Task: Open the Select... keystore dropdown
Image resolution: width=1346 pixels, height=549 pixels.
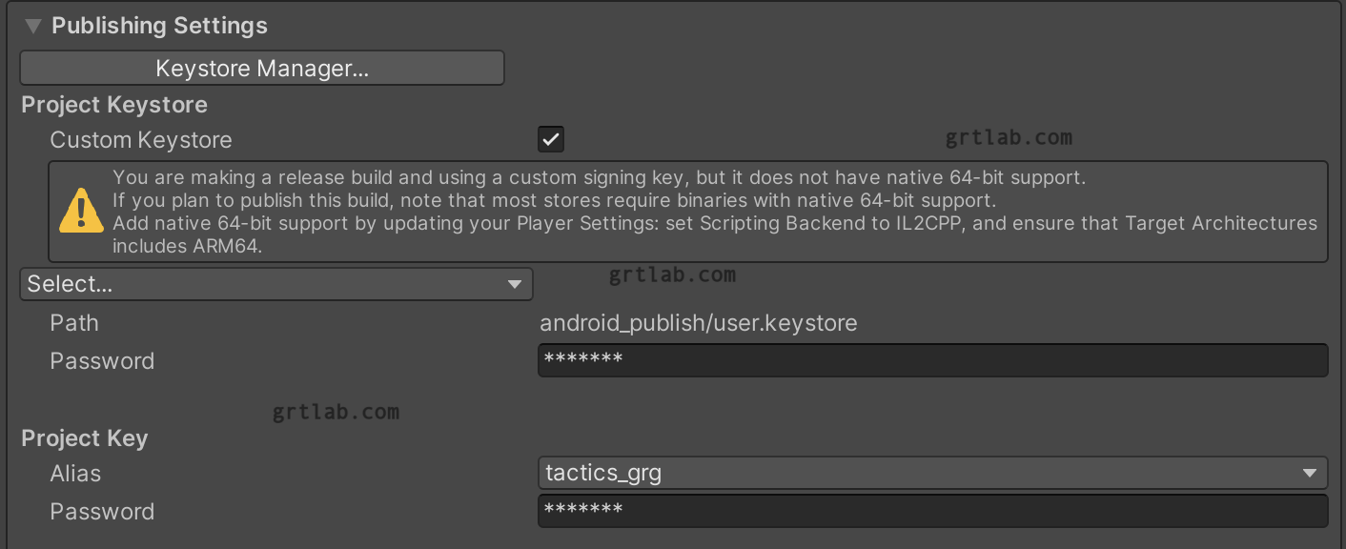Action: 276,284
